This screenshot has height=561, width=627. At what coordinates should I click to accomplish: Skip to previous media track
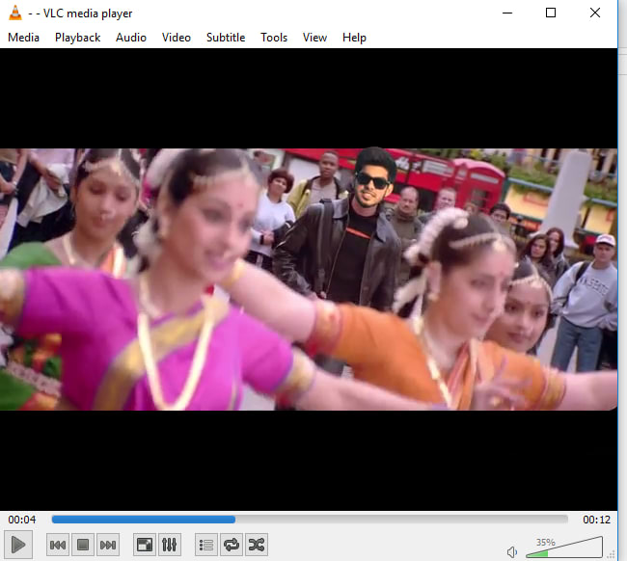tap(58, 545)
